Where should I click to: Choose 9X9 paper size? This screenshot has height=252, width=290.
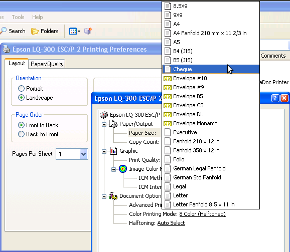pyautogui.click(x=211, y=15)
